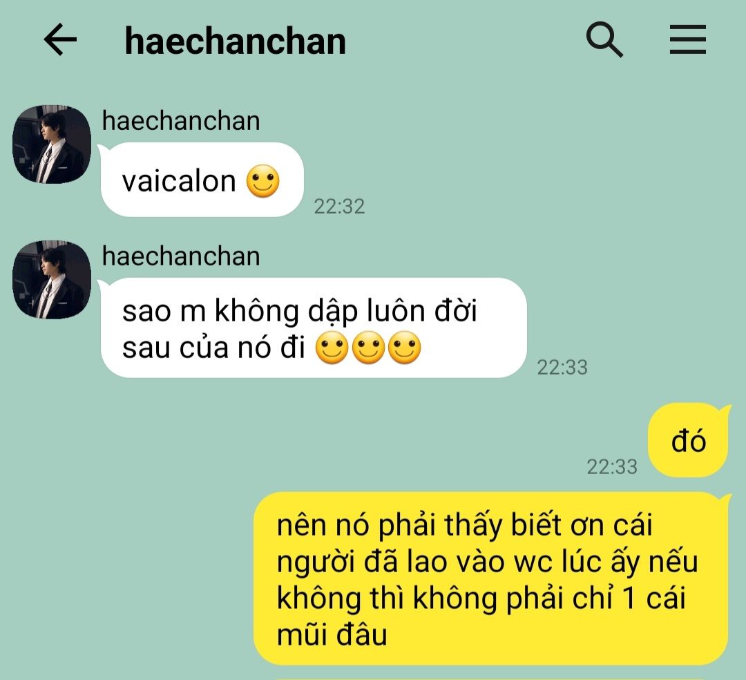Tap last smiley in the three-emoji row
This screenshot has height=680, width=746.
pyautogui.click(x=404, y=348)
